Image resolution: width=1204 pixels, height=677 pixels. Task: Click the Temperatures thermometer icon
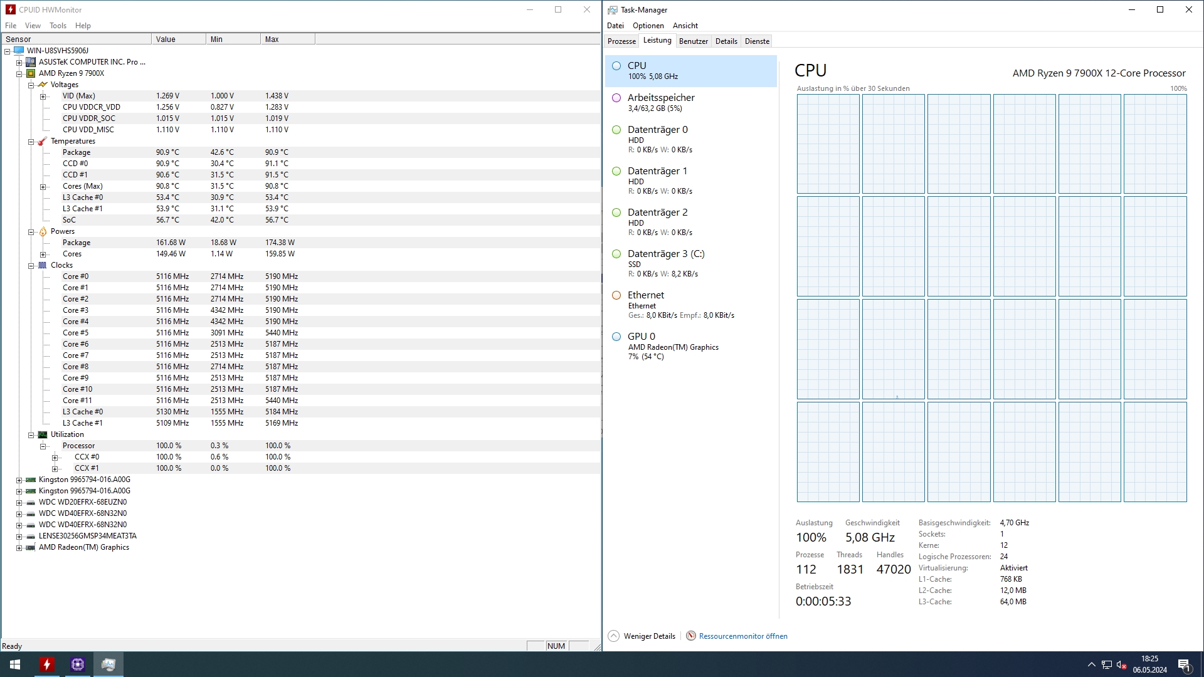(43, 141)
